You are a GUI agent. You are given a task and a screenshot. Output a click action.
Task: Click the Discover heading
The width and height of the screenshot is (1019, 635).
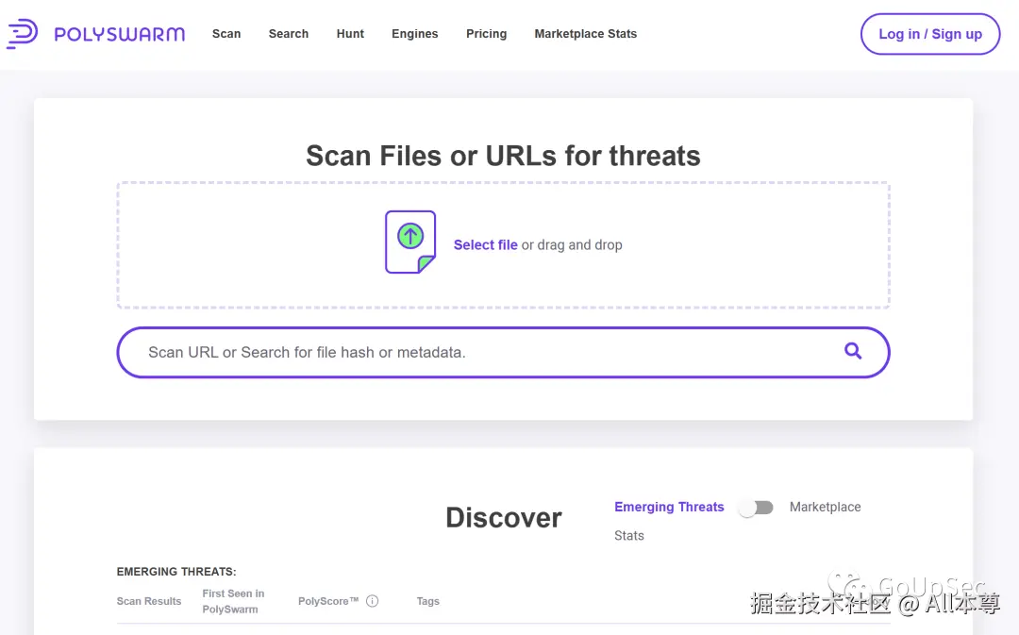(503, 518)
